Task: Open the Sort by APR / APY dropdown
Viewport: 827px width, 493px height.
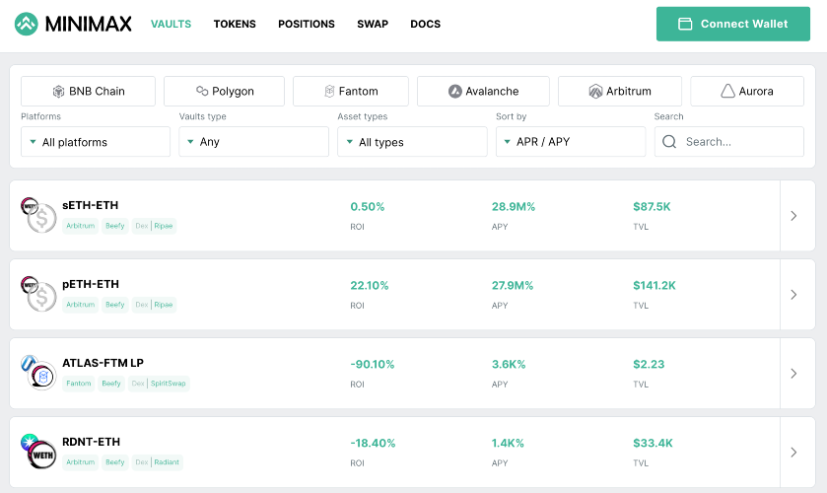Action: (x=571, y=141)
